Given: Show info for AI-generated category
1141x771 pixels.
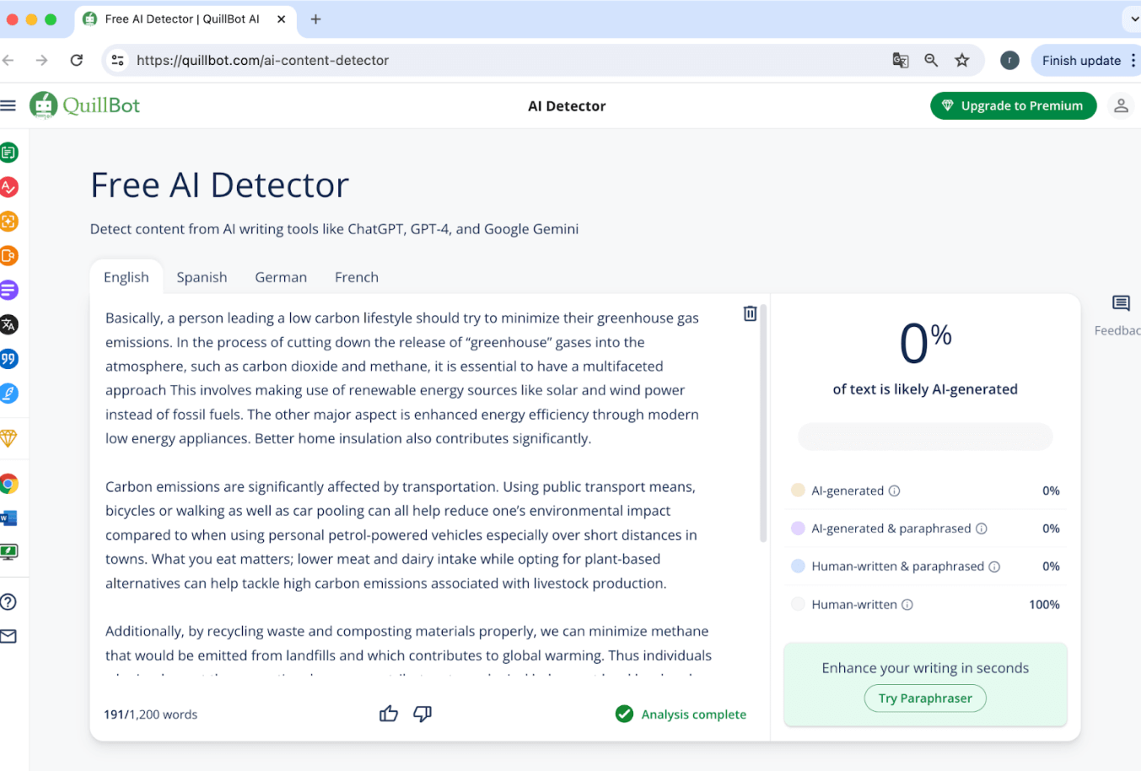Looking at the screenshot, I should [895, 490].
